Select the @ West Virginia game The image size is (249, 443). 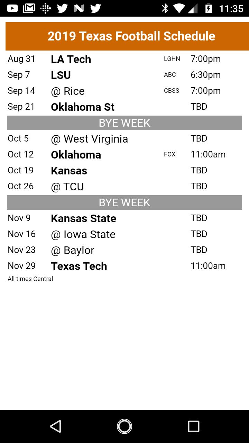tap(124, 139)
